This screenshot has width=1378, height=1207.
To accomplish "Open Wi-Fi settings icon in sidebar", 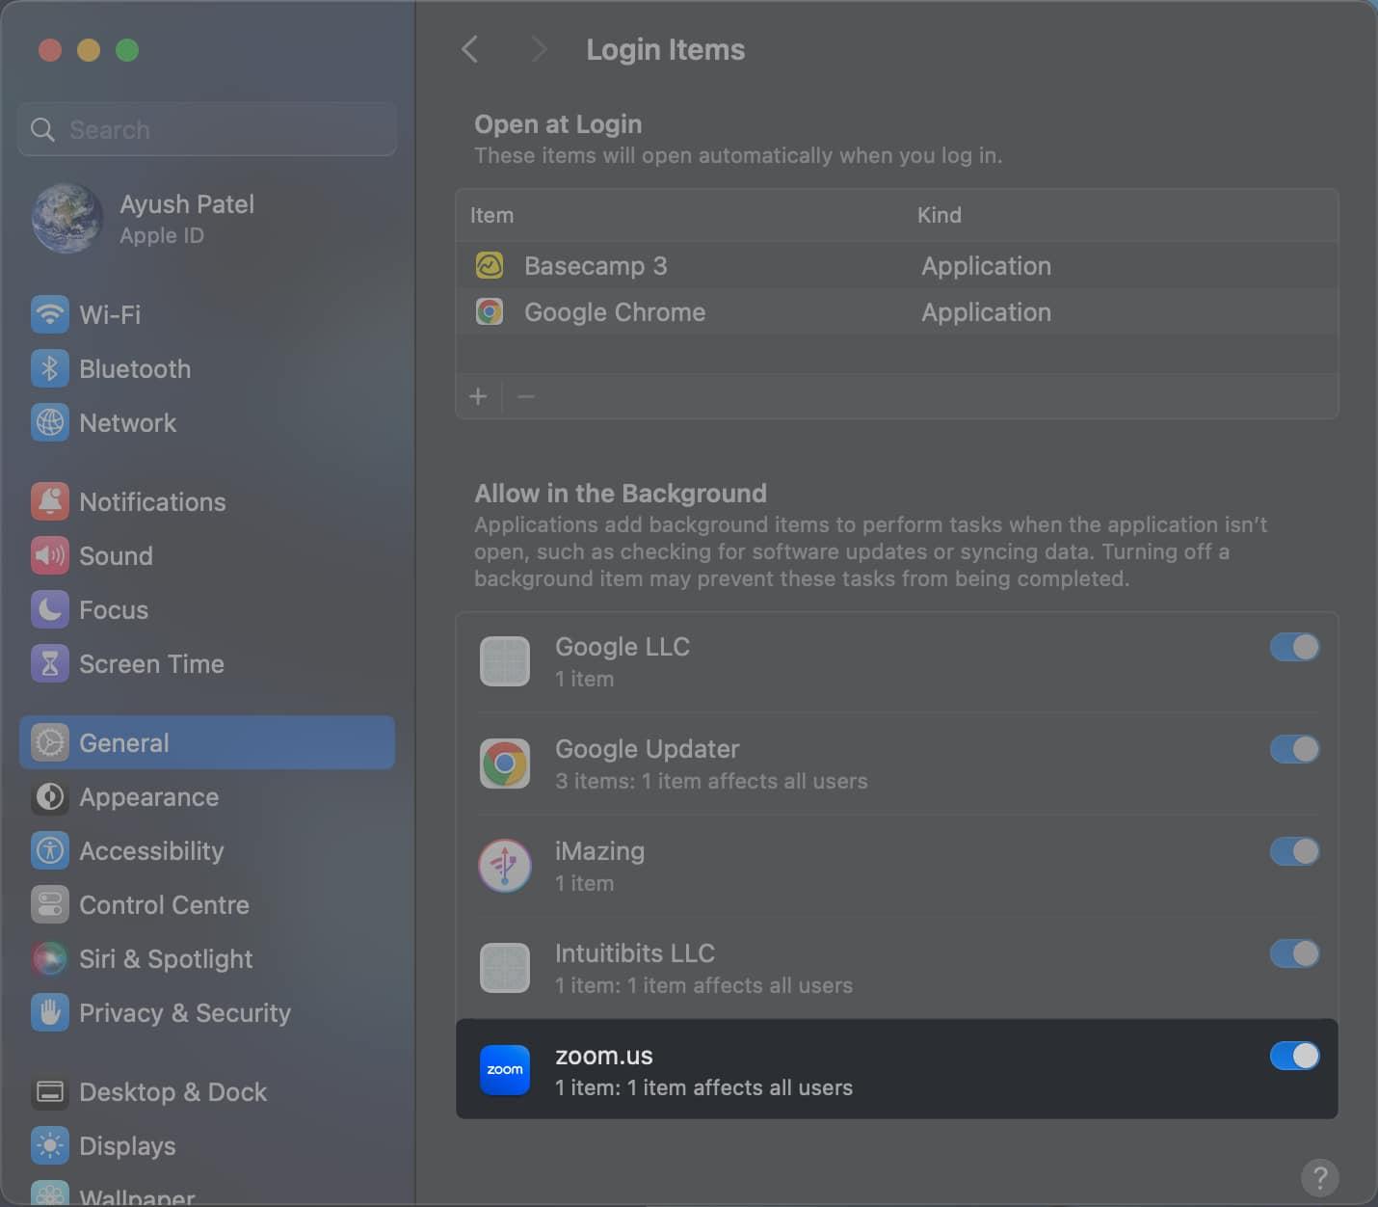I will tap(50, 314).
